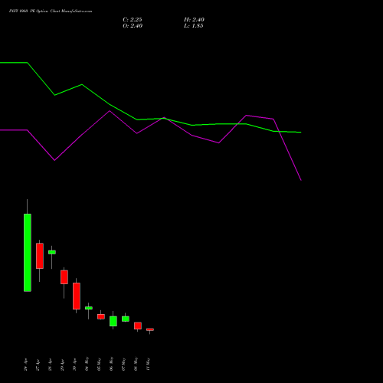The image size is (383, 383).
Task: Select the red 05 May candlestick
Action: [101, 316]
